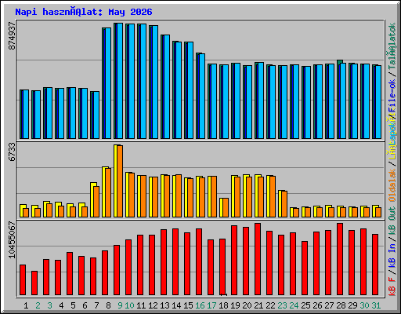Select the day 31 label on x-axis

click(376, 305)
